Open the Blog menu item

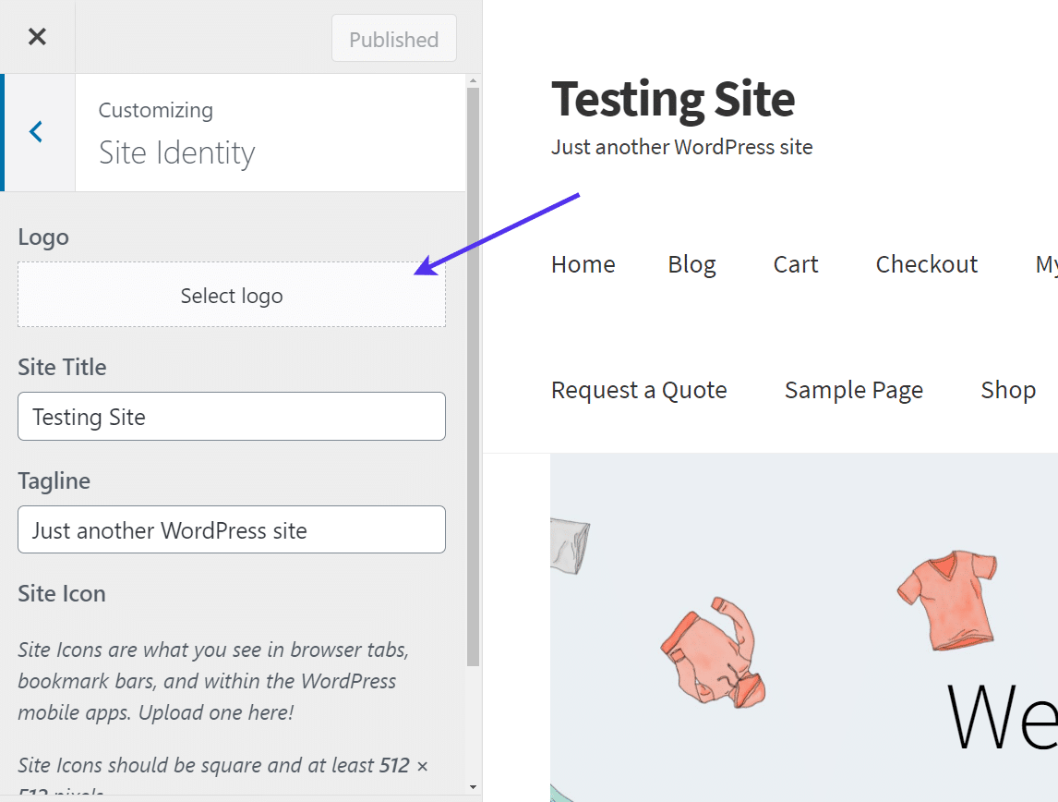pos(691,264)
